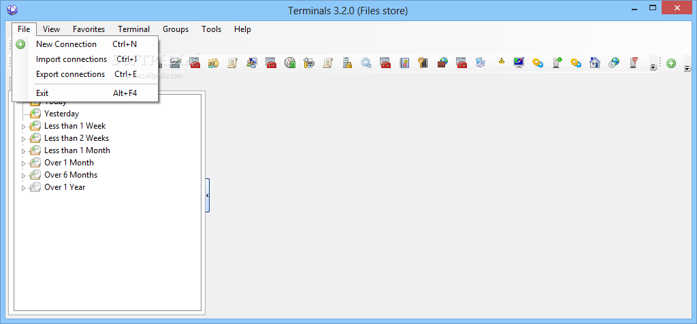Select the Less than 1 Month label
Viewport: 697px width, 324px height.
click(78, 150)
